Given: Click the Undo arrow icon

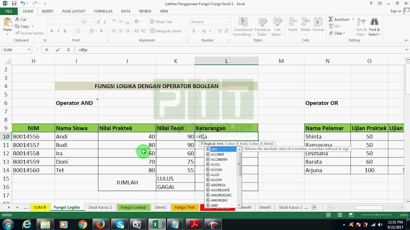Looking at the screenshot, I should tap(22, 4).
